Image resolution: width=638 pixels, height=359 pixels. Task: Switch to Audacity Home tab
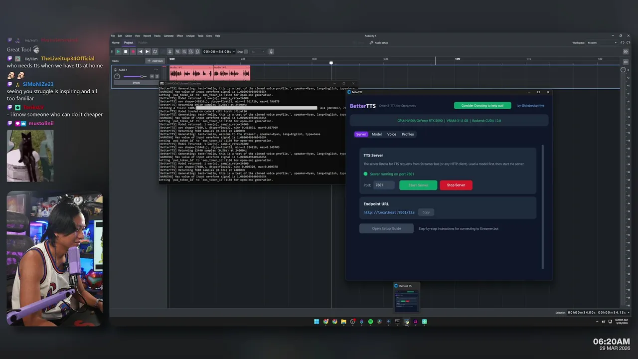click(x=116, y=42)
